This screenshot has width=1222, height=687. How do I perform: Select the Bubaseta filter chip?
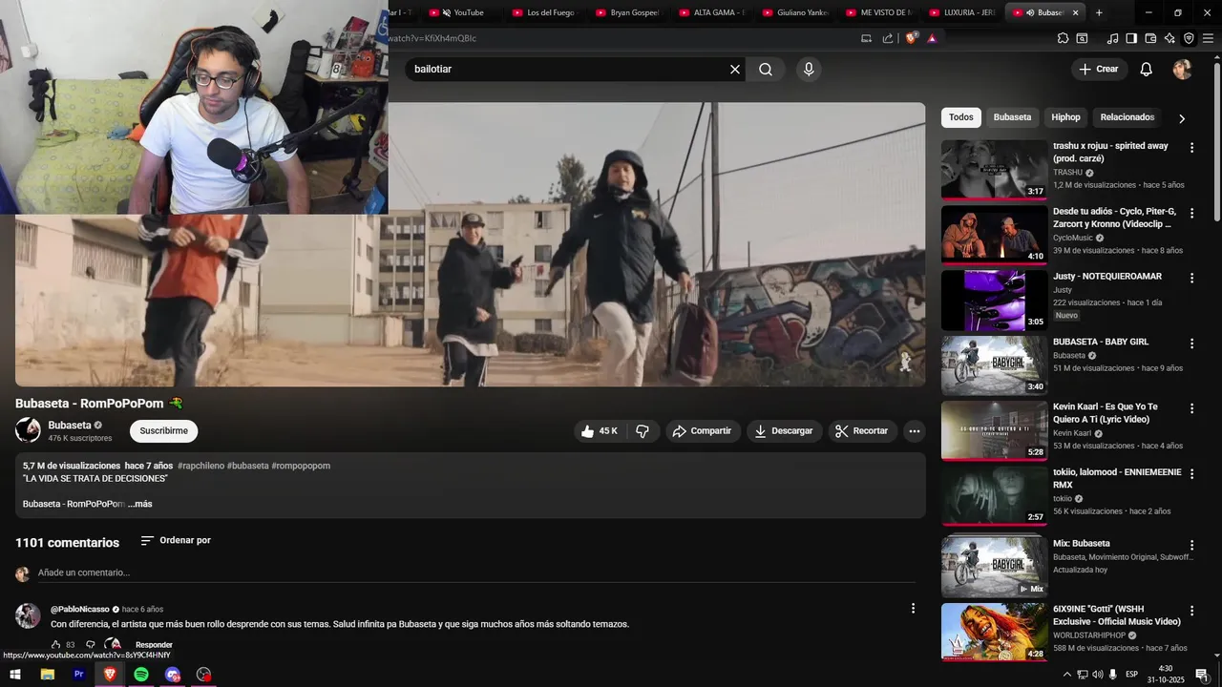click(1012, 117)
